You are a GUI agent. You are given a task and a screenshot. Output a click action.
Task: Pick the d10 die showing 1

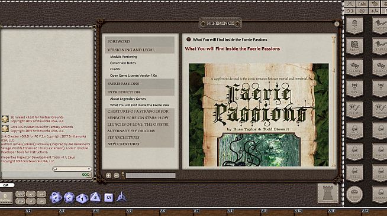coord(82,198)
